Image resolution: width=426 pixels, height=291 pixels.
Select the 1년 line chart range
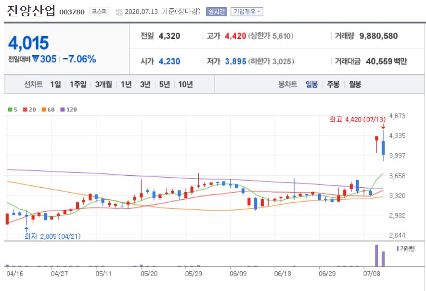126,84
